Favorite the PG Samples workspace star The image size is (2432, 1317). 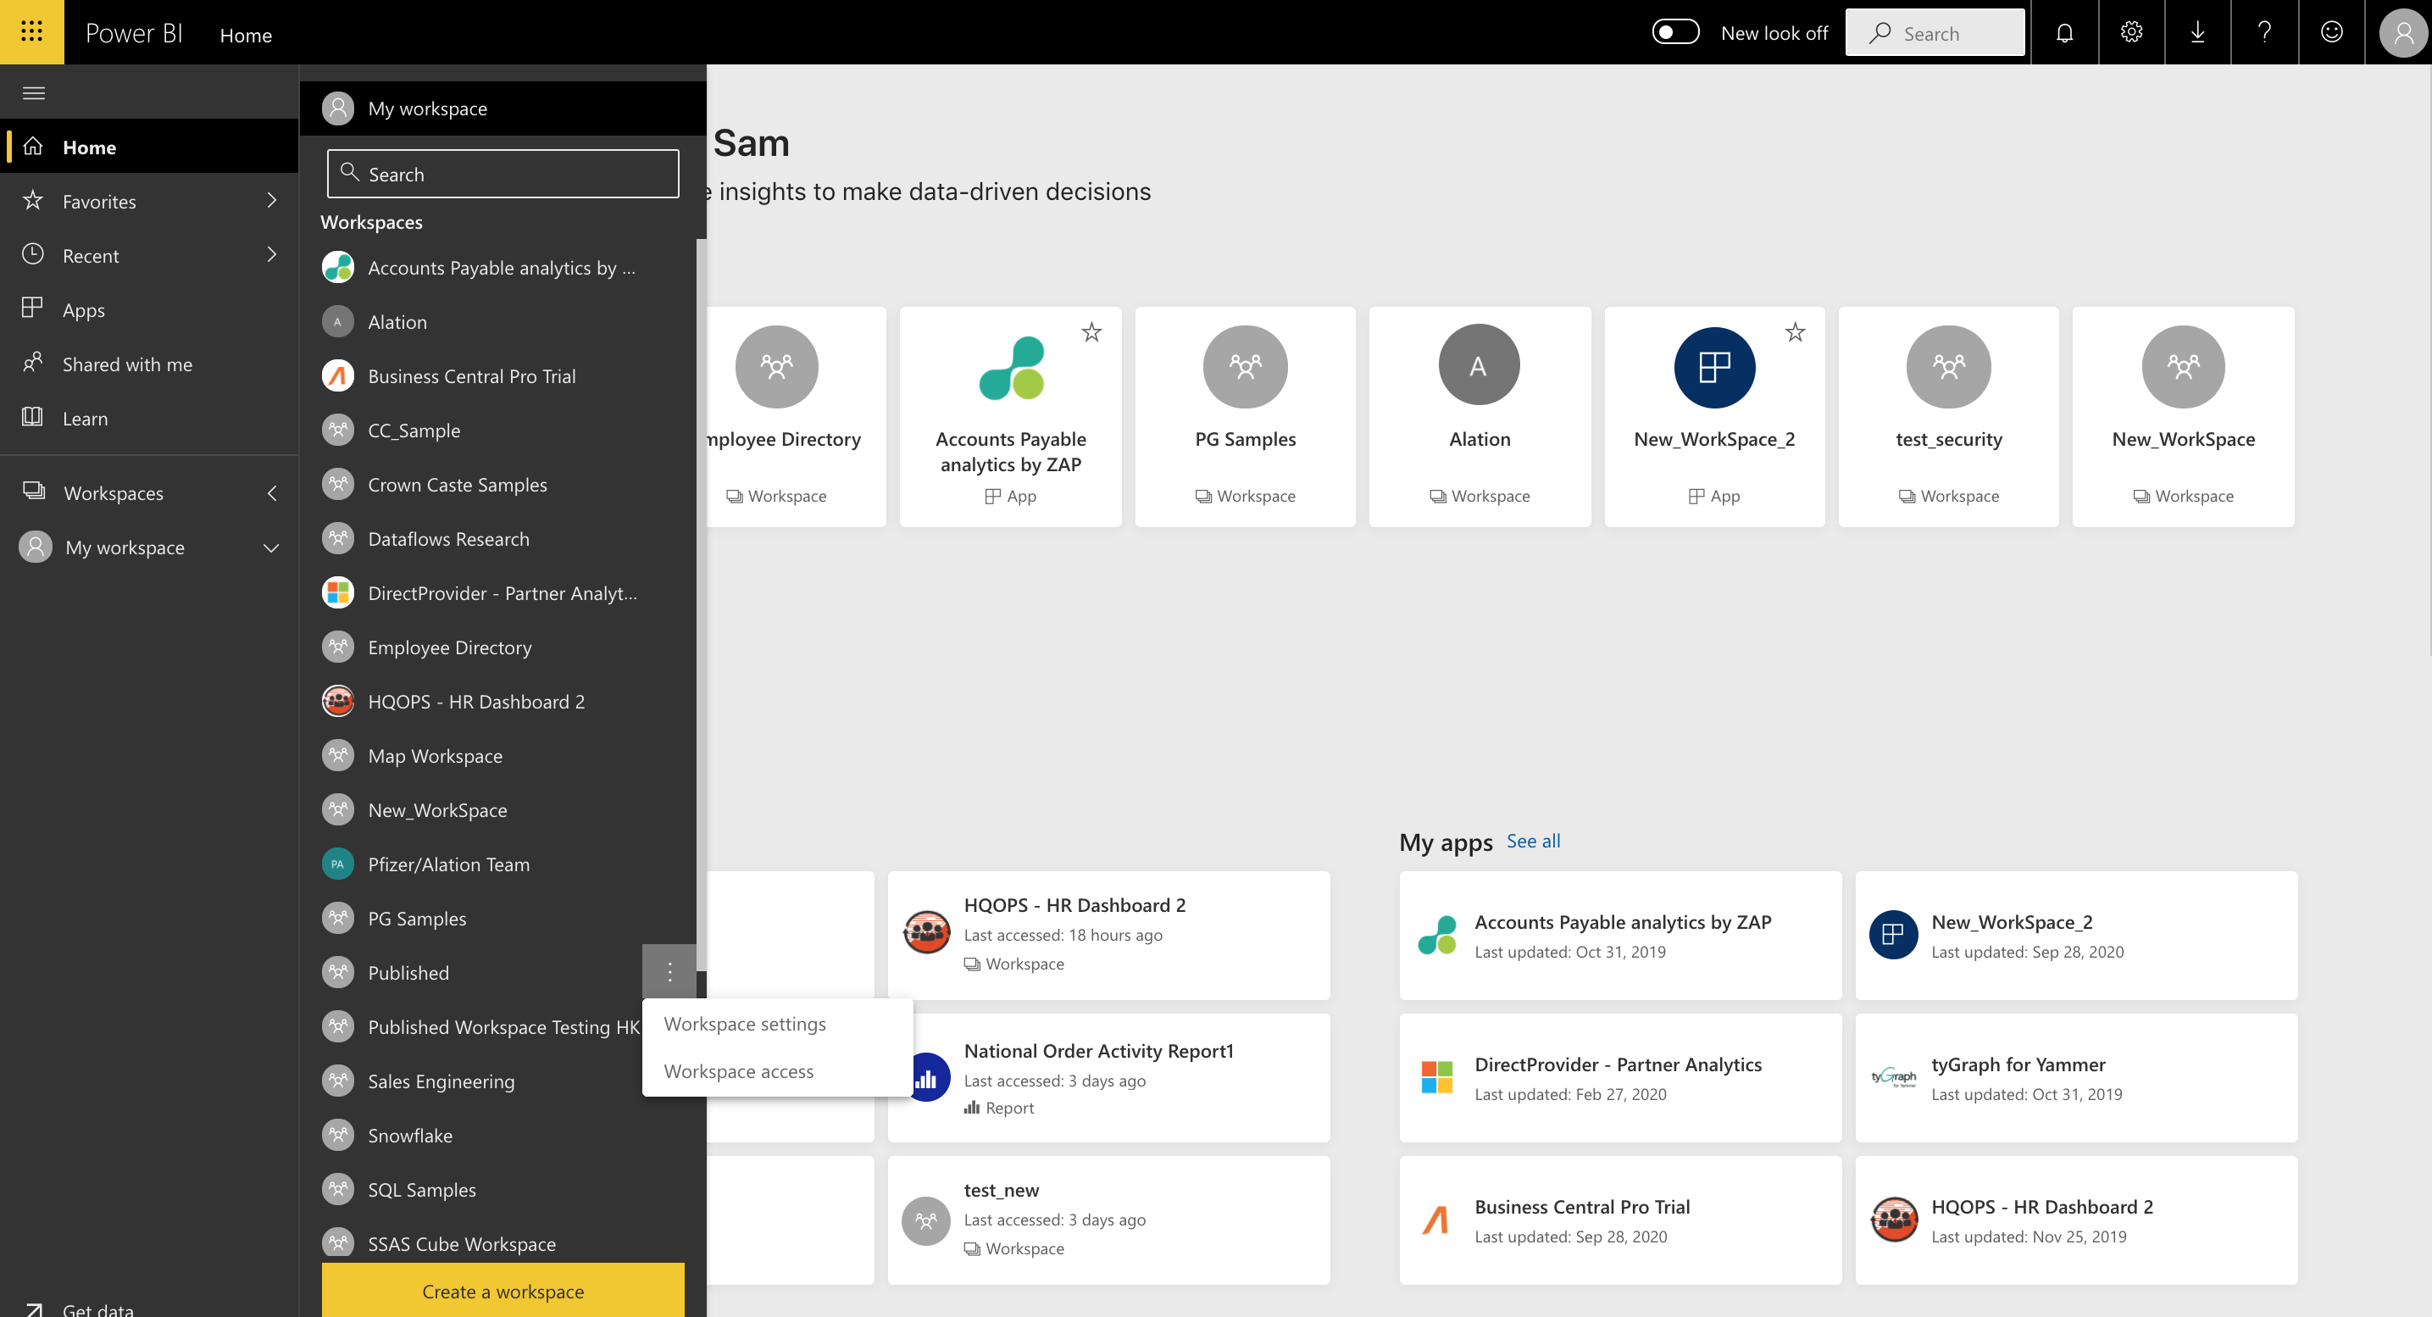click(x=1324, y=332)
